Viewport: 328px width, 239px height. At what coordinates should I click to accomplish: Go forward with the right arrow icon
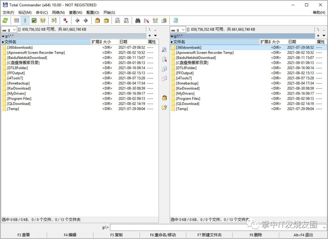coord(86,20)
